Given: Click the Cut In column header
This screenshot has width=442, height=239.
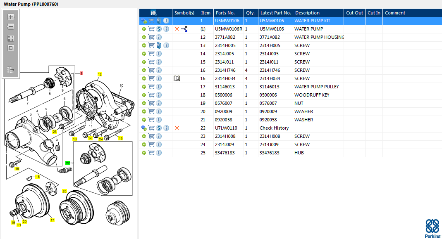Looking at the screenshot, I should [x=374, y=13].
